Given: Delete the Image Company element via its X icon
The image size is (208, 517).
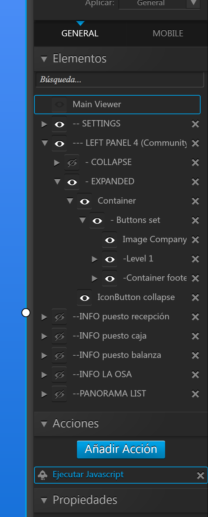Looking at the screenshot, I should click(x=195, y=240).
